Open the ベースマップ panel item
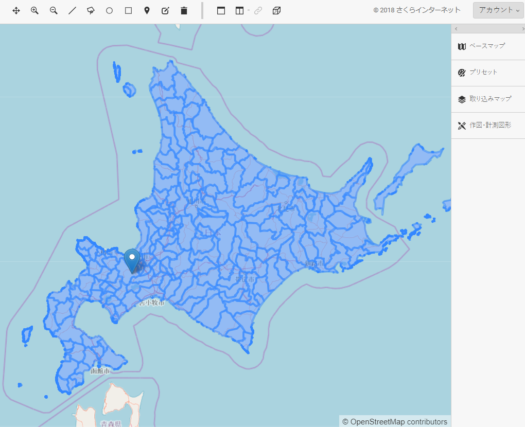 tap(488, 46)
